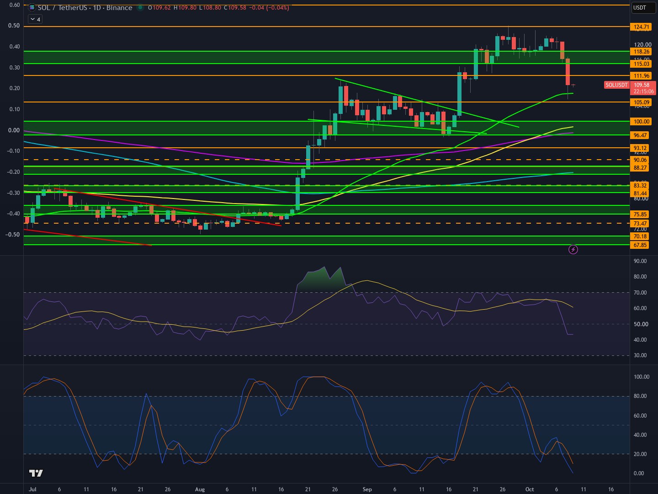Select the 88.27 price level label
Viewport: 658px width, 494px height.
[x=640, y=168]
